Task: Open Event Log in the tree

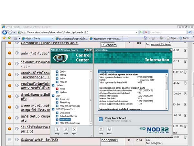Action: 64,99
